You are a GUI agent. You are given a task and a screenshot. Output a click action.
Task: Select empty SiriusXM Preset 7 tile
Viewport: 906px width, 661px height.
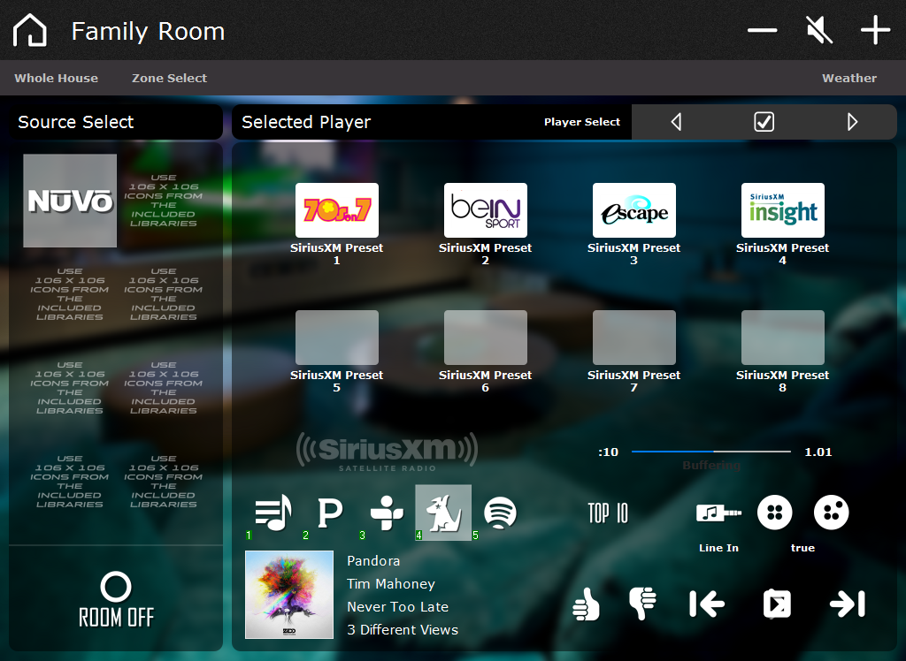[x=633, y=338]
